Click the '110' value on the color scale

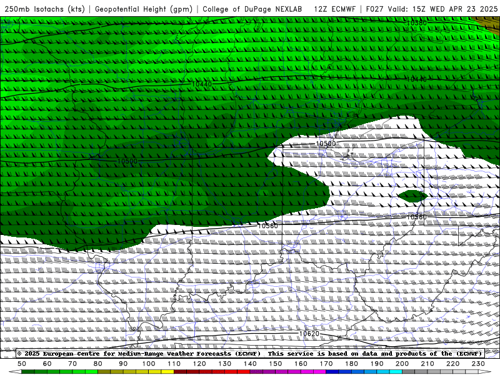pyautogui.click(x=174, y=364)
